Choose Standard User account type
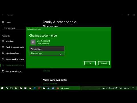The image size is (137, 103). pos(47,53)
